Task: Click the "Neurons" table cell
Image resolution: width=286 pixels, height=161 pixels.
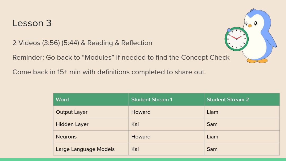Action: pos(91,137)
